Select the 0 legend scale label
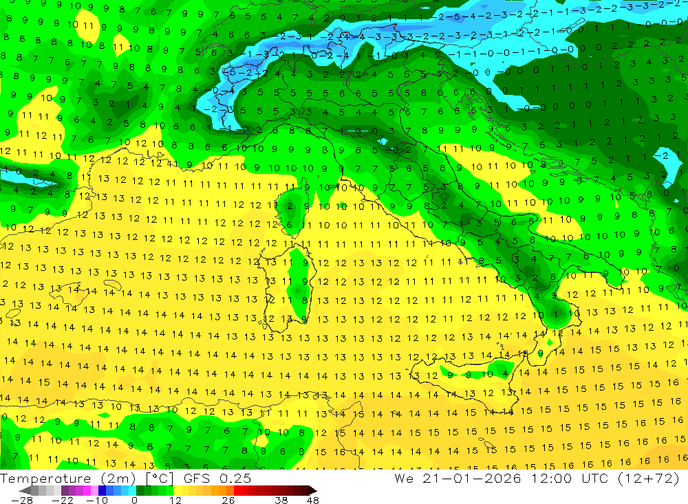Viewport: 688px width, 504px height. pos(134,500)
